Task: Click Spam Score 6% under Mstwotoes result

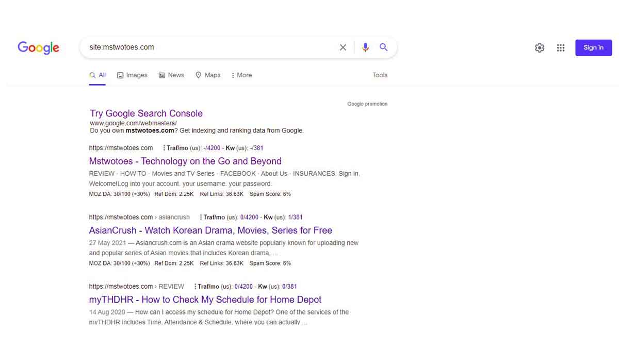Action: (270, 194)
